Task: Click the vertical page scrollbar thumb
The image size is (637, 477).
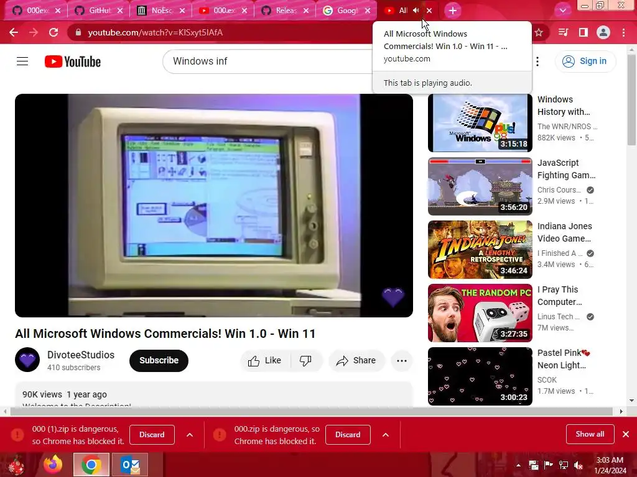Action: (631, 100)
